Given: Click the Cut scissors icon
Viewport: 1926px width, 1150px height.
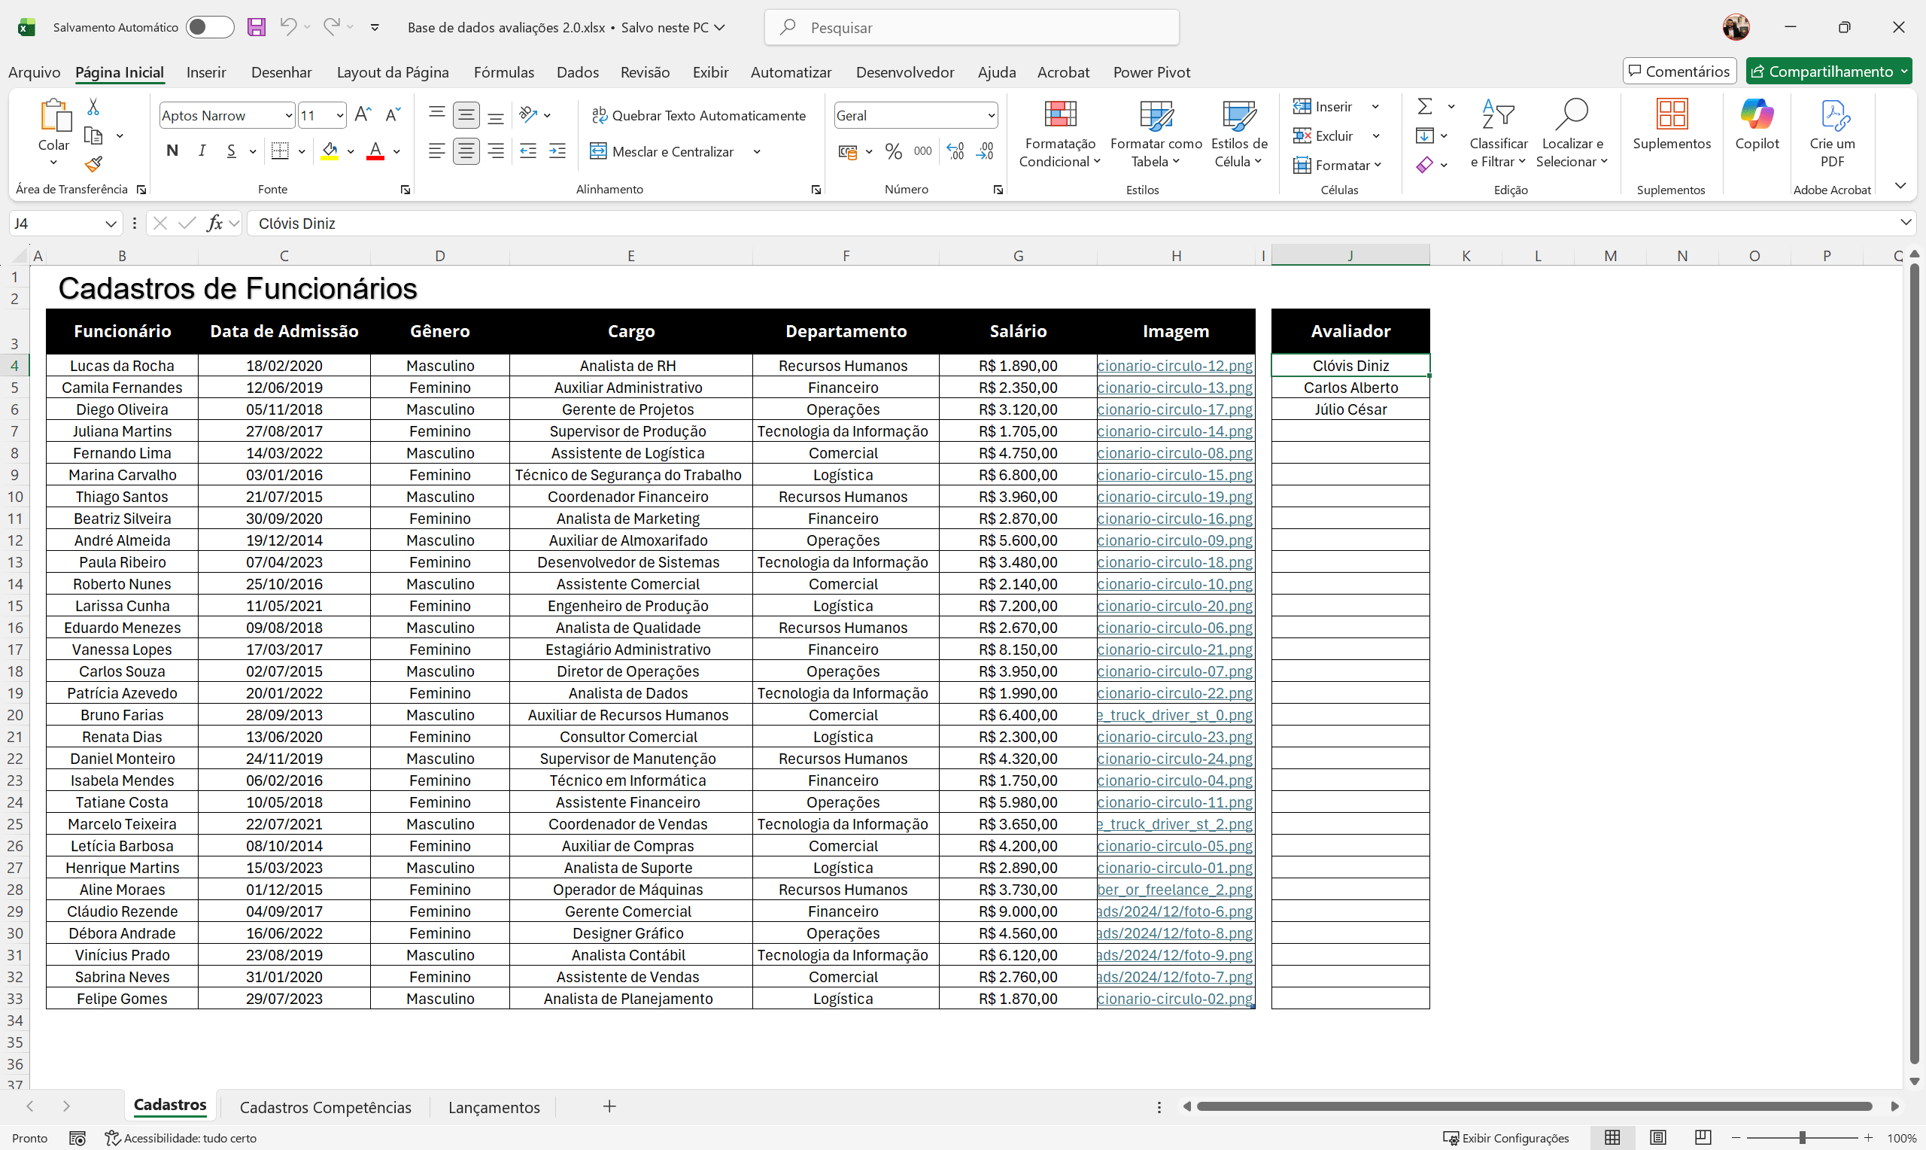Looking at the screenshot, I should click(x=93, y=106).
